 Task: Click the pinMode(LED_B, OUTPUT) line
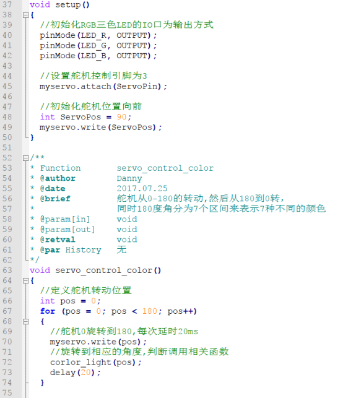[98, 56]
